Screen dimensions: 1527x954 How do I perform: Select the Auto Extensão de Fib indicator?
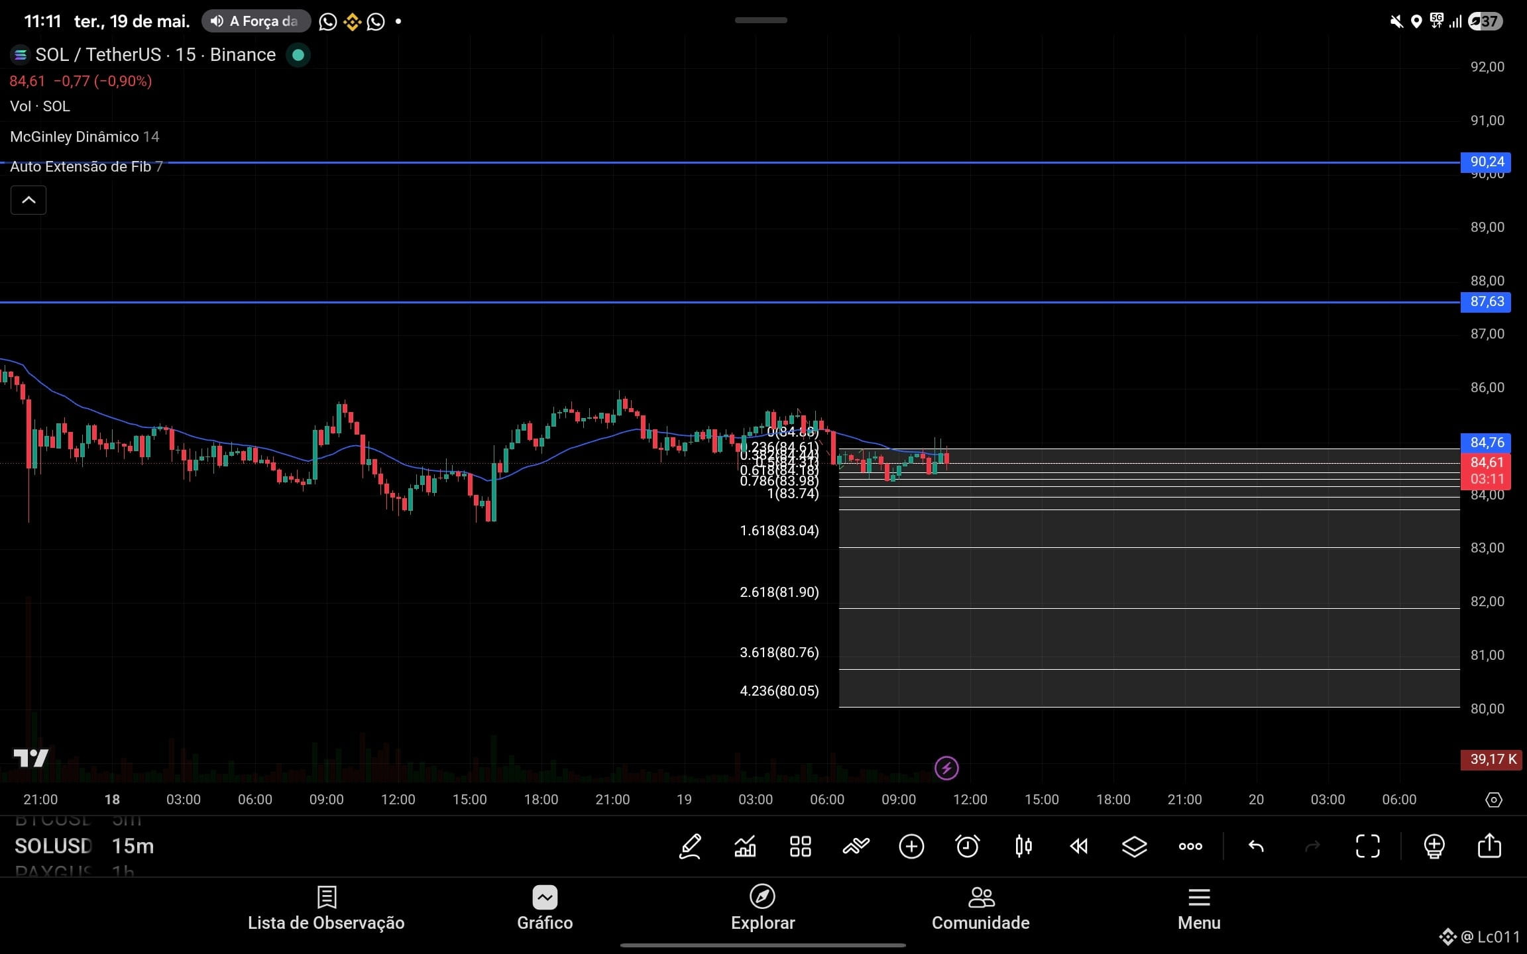tap(86, 166)
